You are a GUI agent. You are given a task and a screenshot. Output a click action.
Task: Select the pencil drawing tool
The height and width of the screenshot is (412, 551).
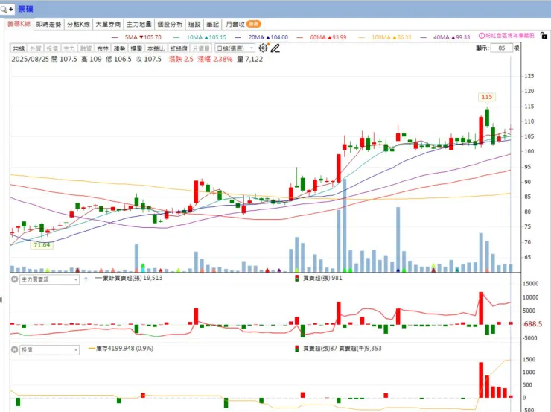point(275,48)
